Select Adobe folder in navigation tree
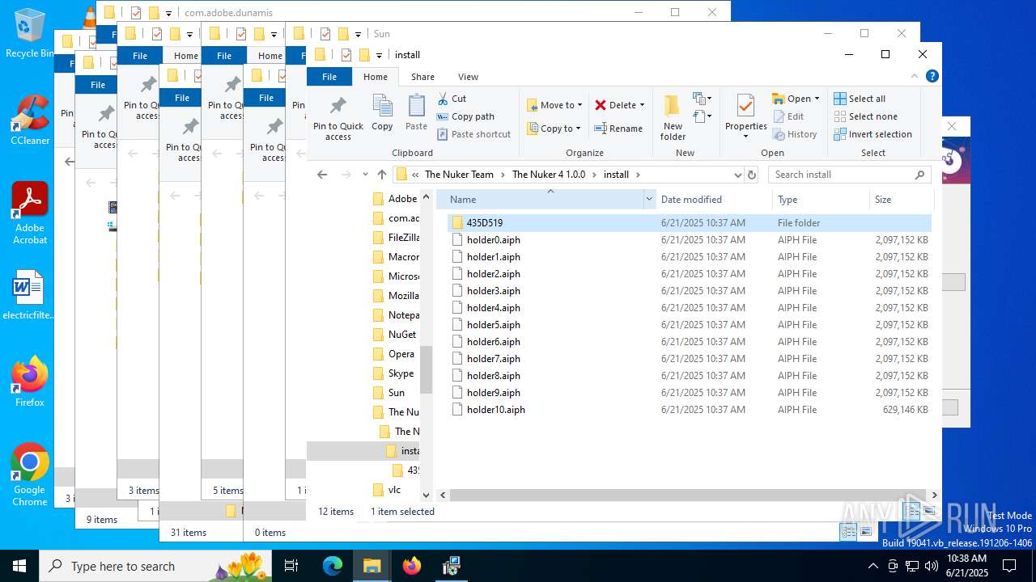Image resolution: width=1036 pixels, height=582 pixels. pos(396,199)
